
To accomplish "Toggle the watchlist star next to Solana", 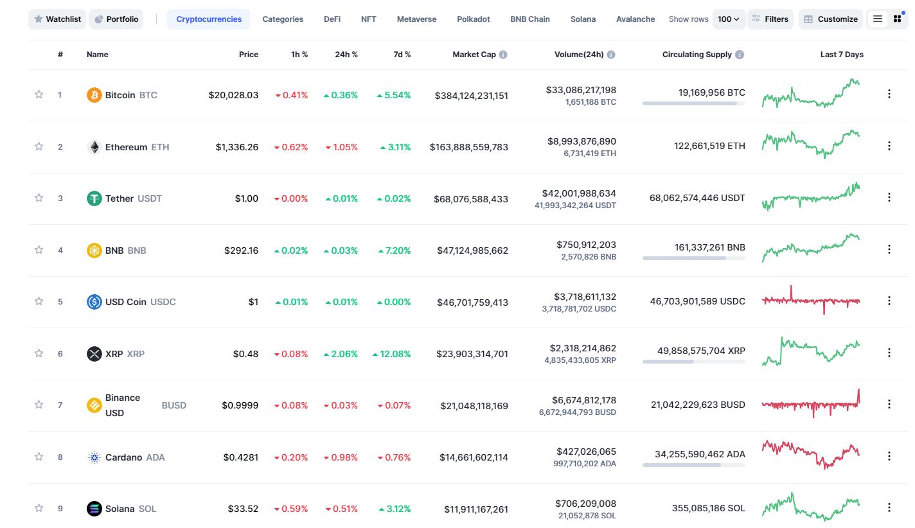I will (x=38, y=507).
